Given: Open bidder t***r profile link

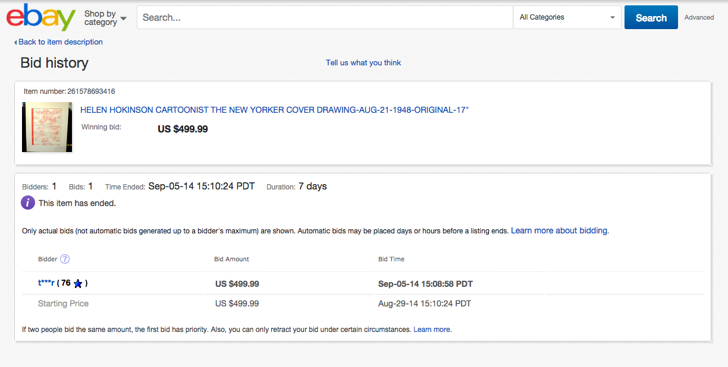Looking at the screenshot, I should coord(46,283).
